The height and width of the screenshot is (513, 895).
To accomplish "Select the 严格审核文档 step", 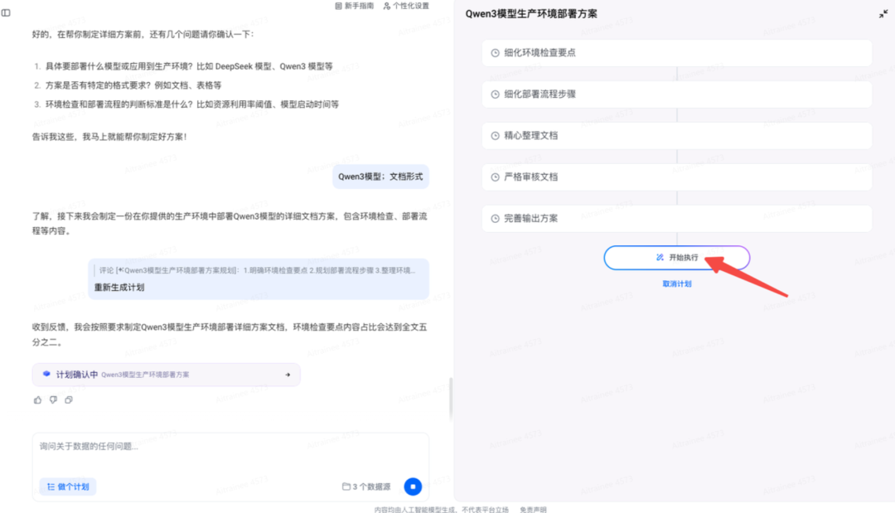I will pos(676,177).
